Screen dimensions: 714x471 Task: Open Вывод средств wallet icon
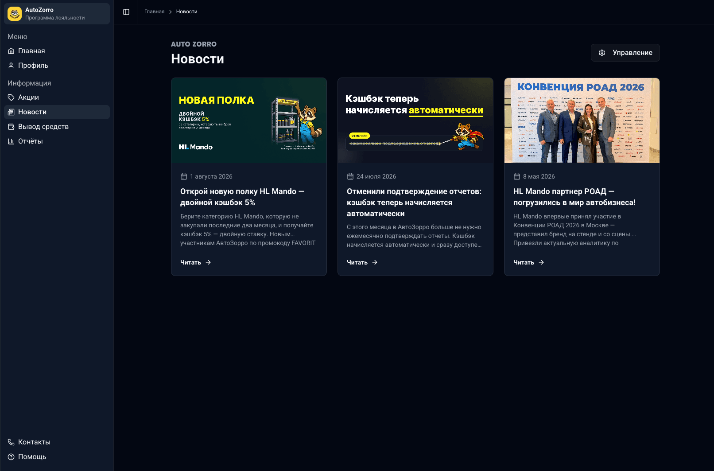point(11,127)
